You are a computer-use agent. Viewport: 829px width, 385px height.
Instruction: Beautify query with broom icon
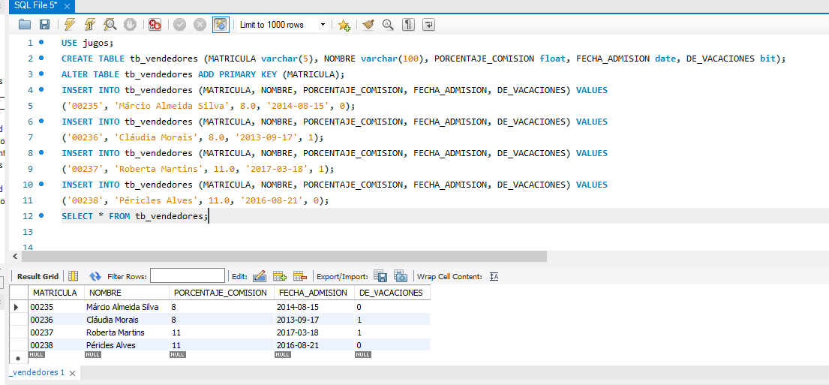(x=368, y=24)
